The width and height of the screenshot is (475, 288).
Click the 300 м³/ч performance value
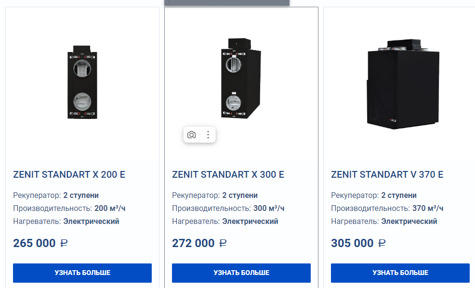(269, 209)
